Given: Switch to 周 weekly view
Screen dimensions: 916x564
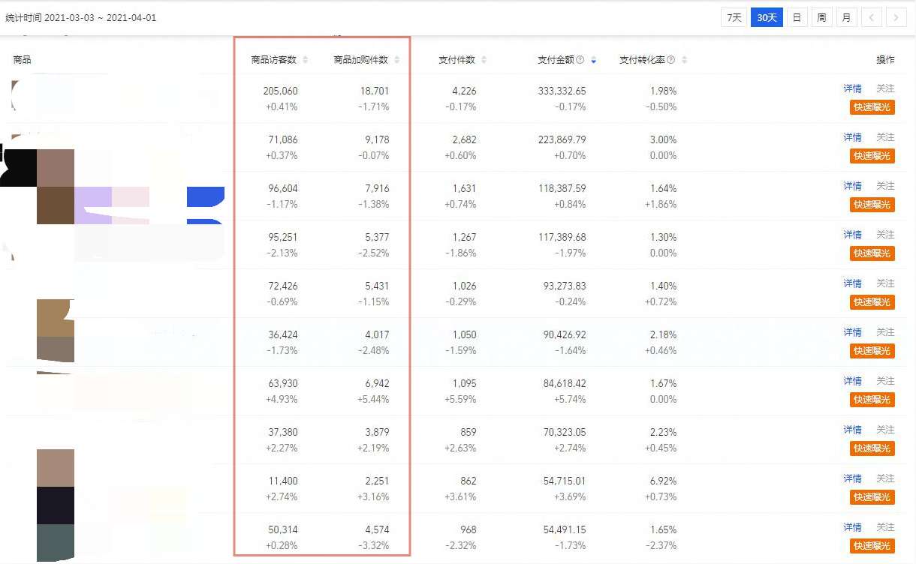Looking at the screenshot, I should pos(822,18).
